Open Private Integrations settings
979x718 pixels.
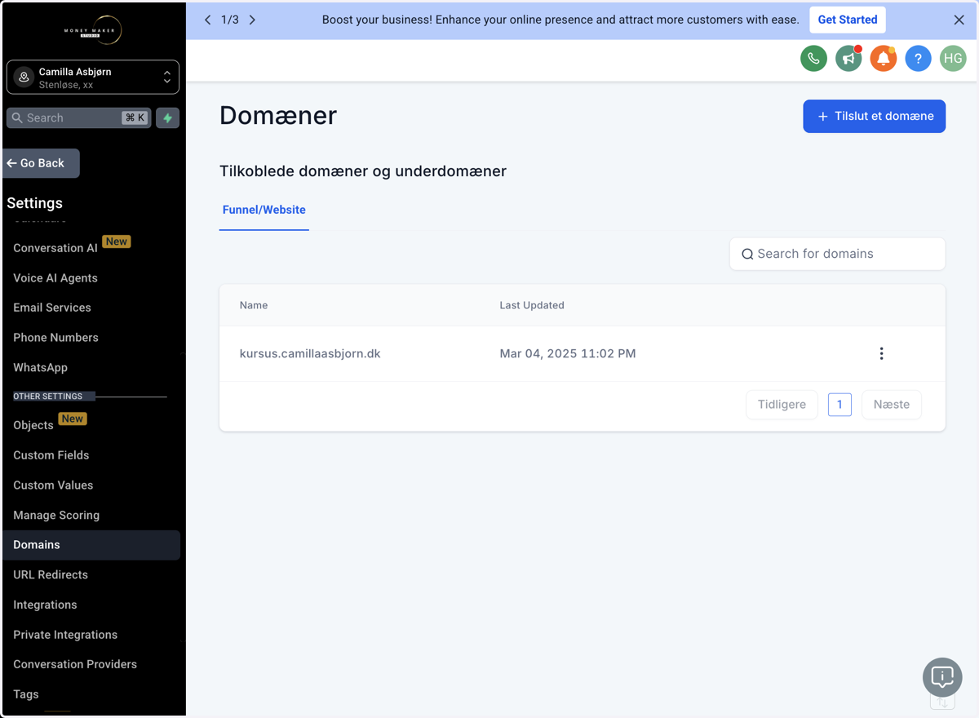65,635
